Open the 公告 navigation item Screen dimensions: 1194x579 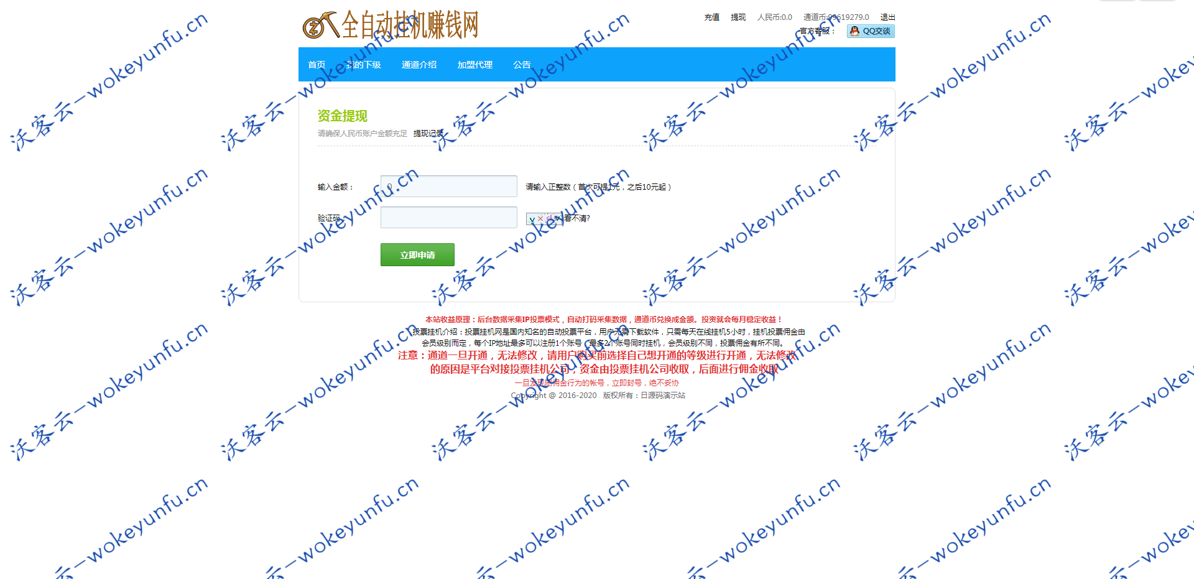522,65
